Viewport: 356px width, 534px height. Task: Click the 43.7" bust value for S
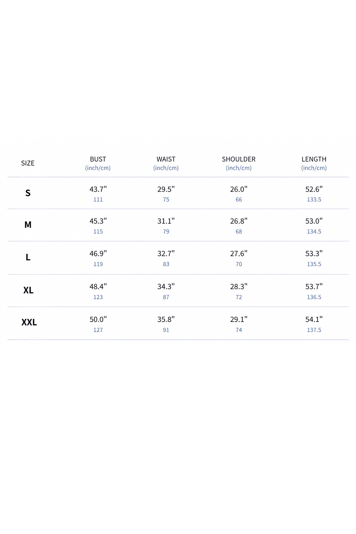click(98, 189)
